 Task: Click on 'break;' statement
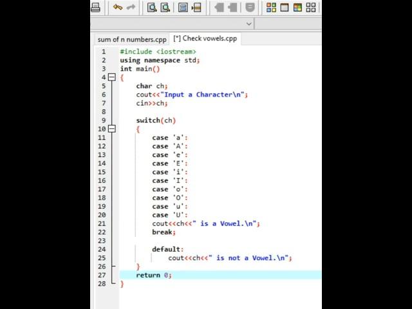(164, 232)
